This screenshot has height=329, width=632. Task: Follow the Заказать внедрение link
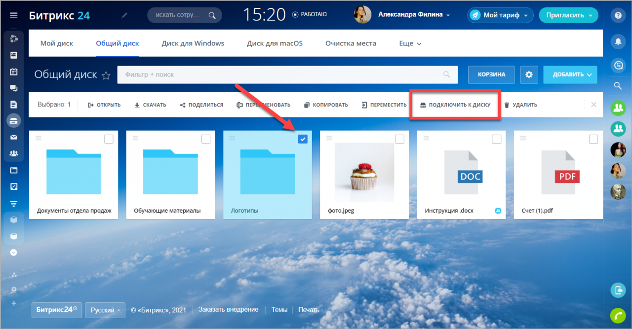pos(228,310)
